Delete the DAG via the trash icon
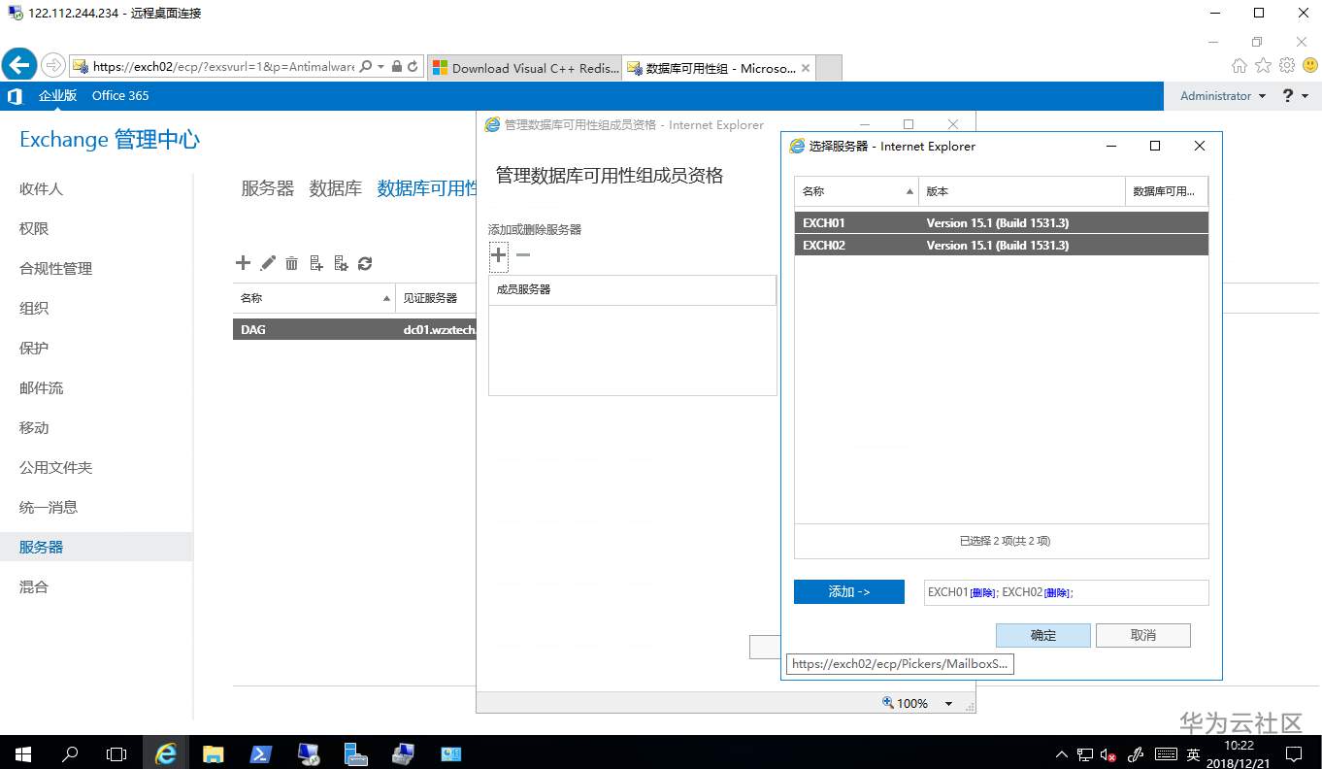 [x=292, y=262]
